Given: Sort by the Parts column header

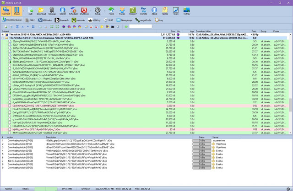Looking at the screenshot, I should [x=255, y=31].
